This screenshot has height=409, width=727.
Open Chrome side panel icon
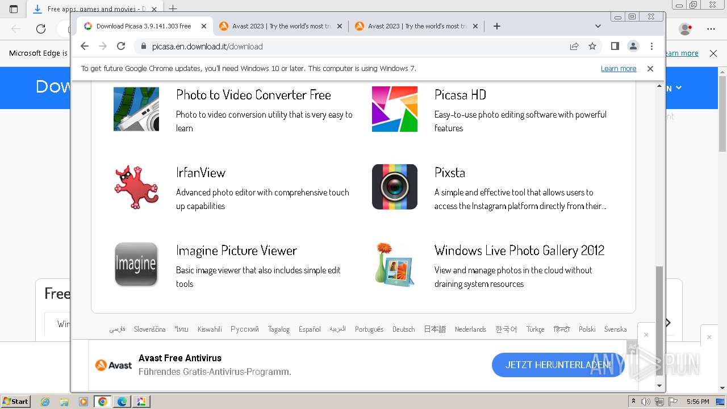(x=615, y=46)
